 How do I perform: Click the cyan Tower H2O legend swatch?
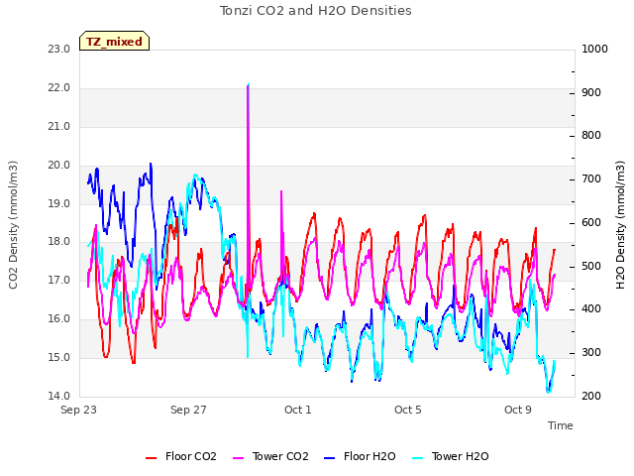pyautogui.click(x=418, y=458)
